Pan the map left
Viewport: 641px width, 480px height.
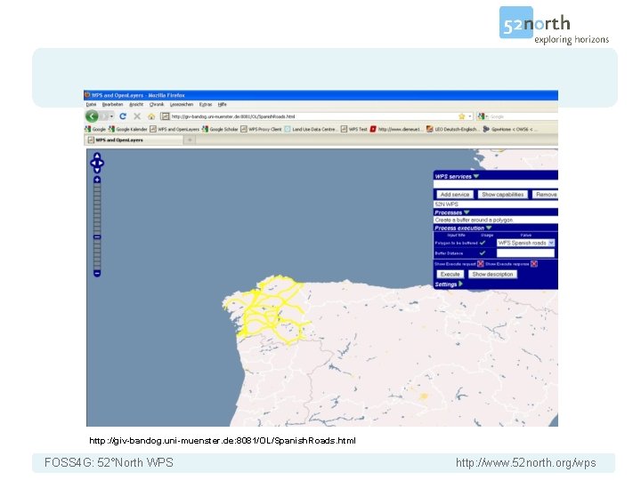coord(93,164)
